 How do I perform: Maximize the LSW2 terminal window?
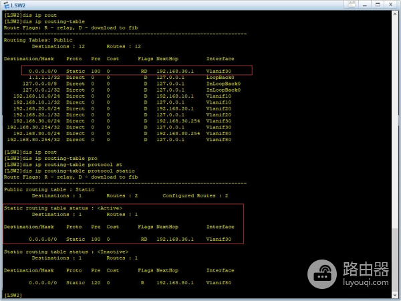[379, 5]
